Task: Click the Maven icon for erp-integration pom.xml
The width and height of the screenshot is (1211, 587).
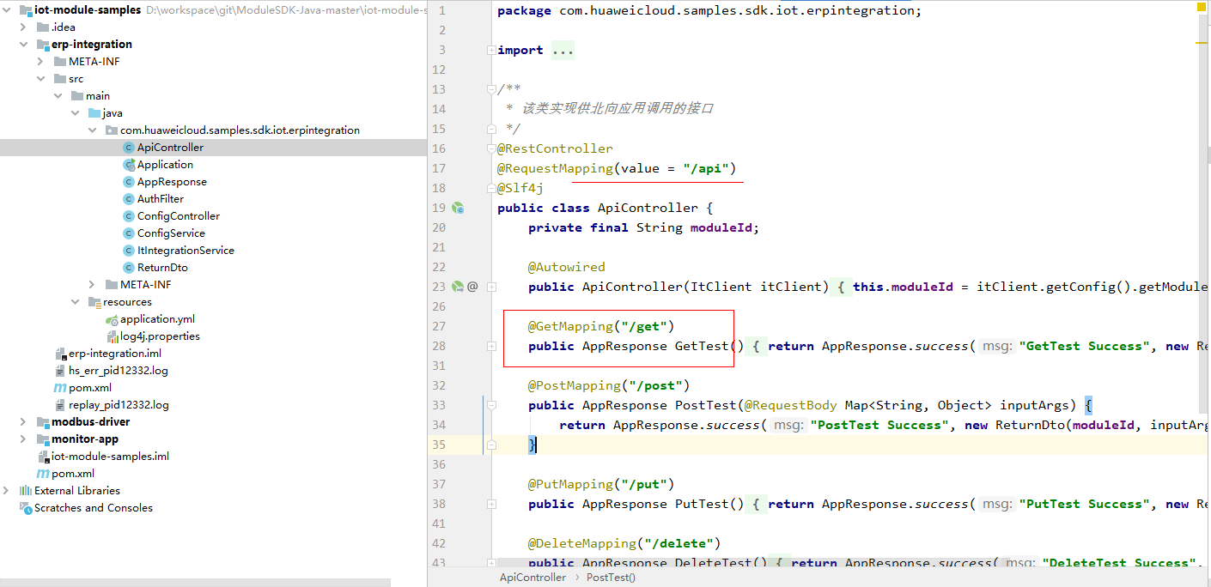Action: point(60,388)
